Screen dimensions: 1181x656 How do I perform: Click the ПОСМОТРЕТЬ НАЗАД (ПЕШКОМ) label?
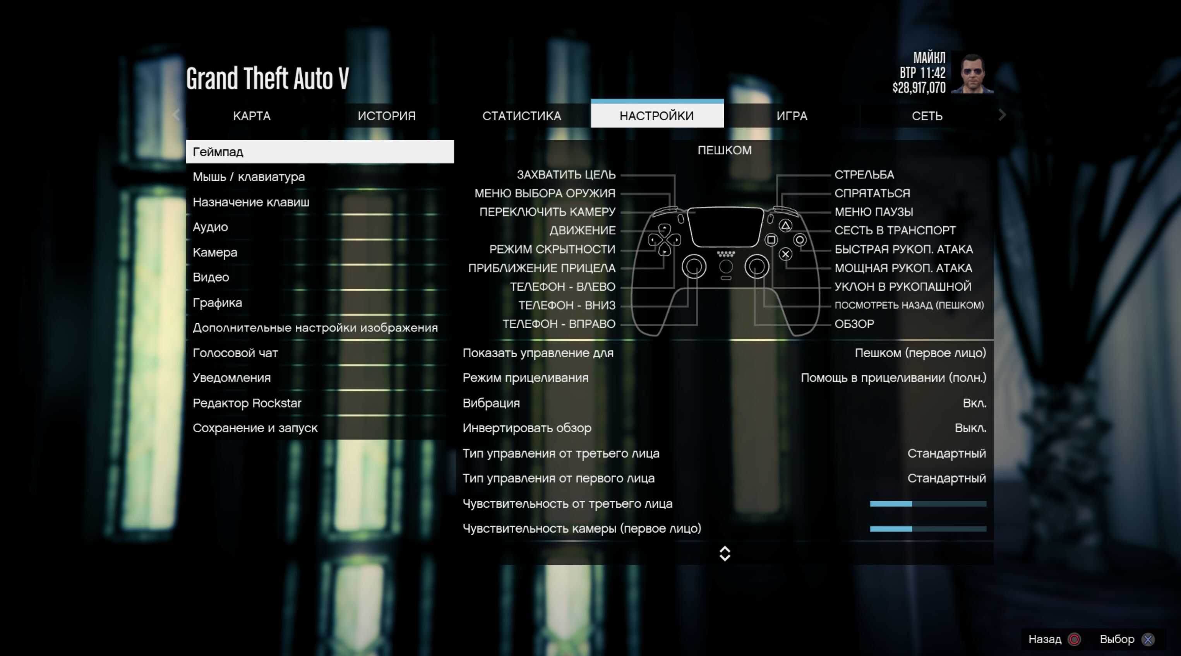tap(909, 305)
